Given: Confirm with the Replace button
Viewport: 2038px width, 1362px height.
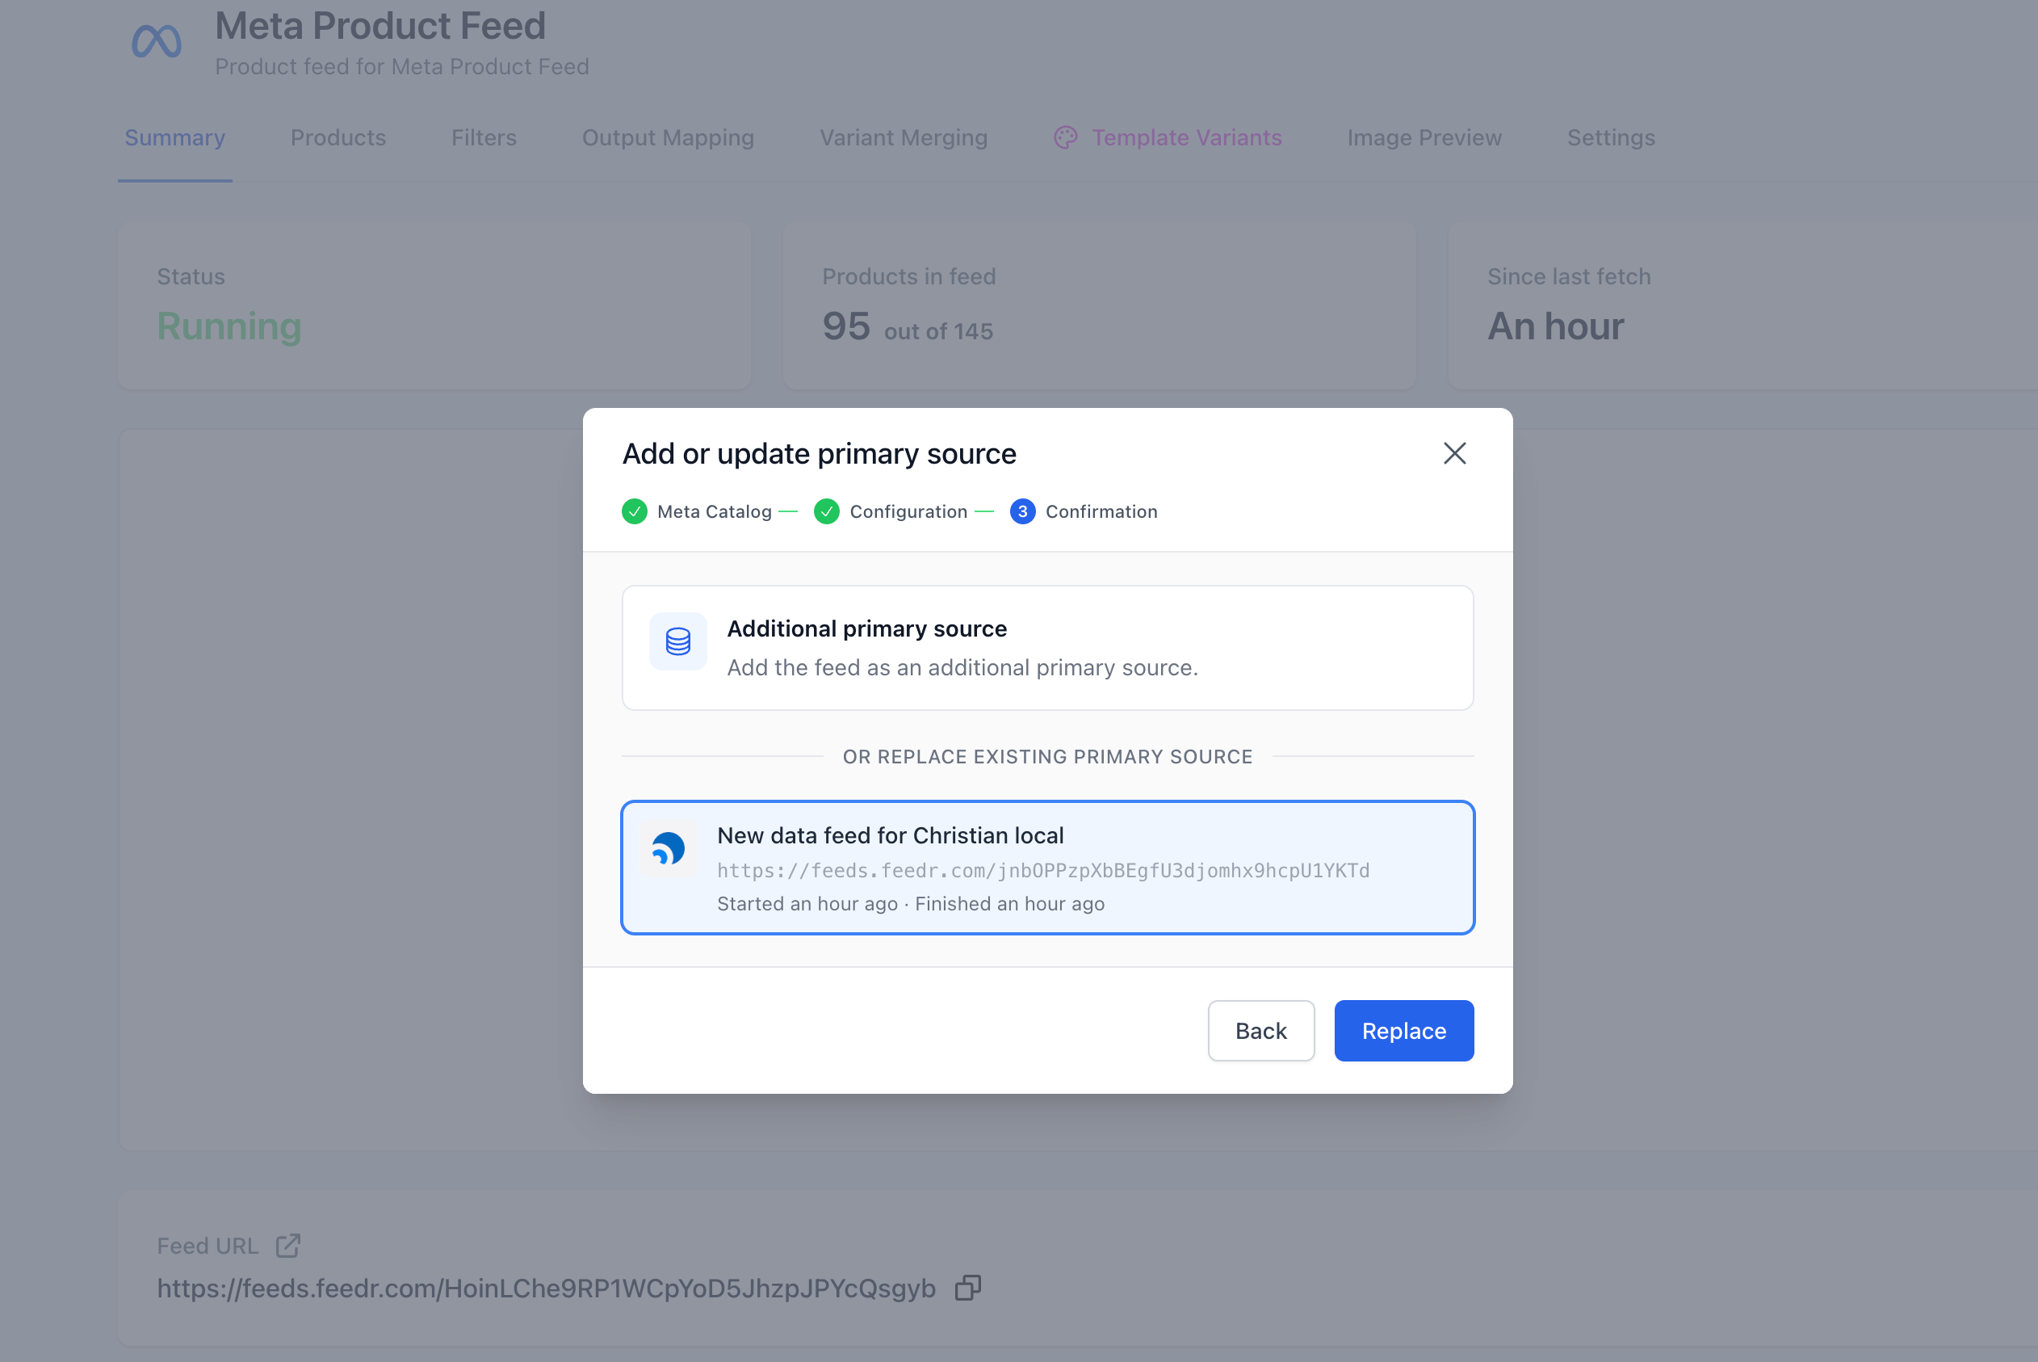Looking at the screenshot, I should pos(1403,1031).
